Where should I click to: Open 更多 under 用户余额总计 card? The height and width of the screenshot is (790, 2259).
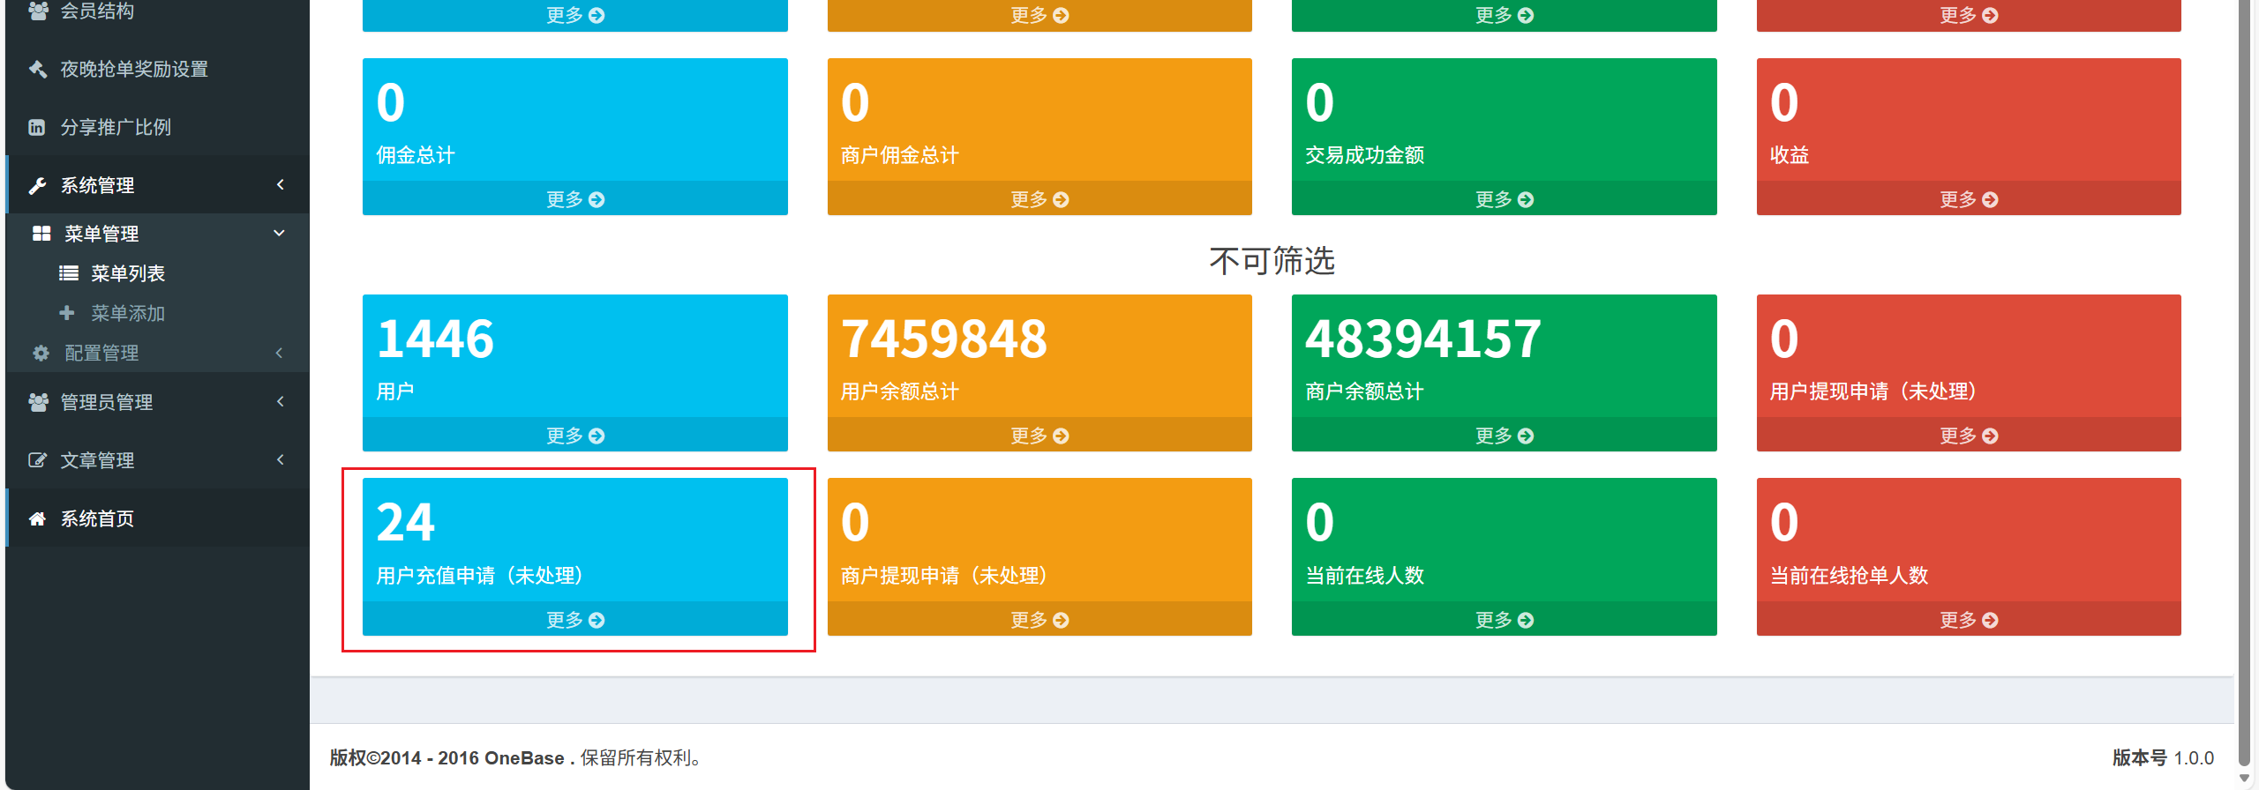(1039, 436)
